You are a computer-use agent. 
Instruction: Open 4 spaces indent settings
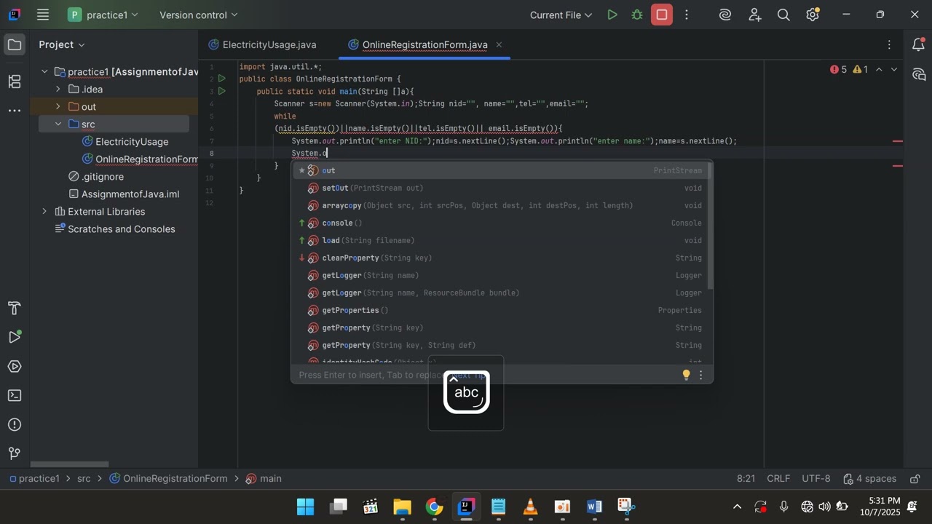pos(869,479)
